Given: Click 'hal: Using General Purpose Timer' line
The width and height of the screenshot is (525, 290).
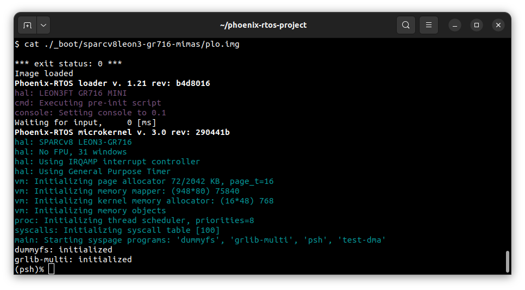Looking at the screenshot, I should 93,171.
